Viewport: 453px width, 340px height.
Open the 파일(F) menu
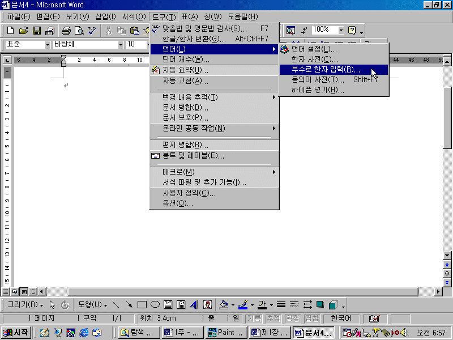[19, 17]
